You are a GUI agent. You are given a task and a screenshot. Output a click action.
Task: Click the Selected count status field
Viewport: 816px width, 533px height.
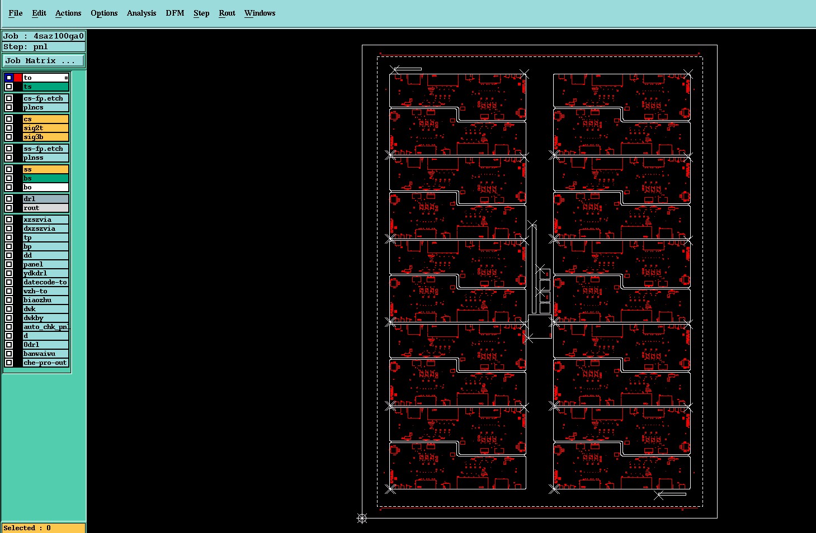click(x=44, y=528)
